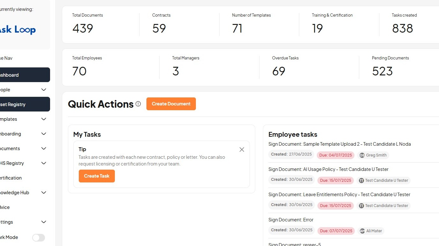Click avatar icon on Leave Entitlements Policy task

pyautogui.click(x=361, y=206)
